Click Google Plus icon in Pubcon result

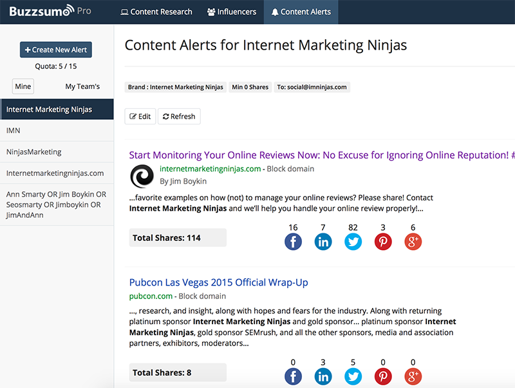tap(413, 376)
